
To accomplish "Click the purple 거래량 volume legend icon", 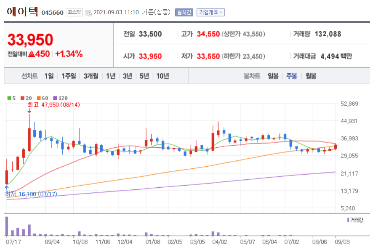I will click(348, 220).
